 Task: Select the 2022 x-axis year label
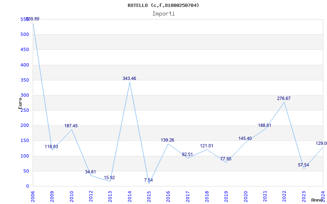pyautogui.click(x=284, y=197)
